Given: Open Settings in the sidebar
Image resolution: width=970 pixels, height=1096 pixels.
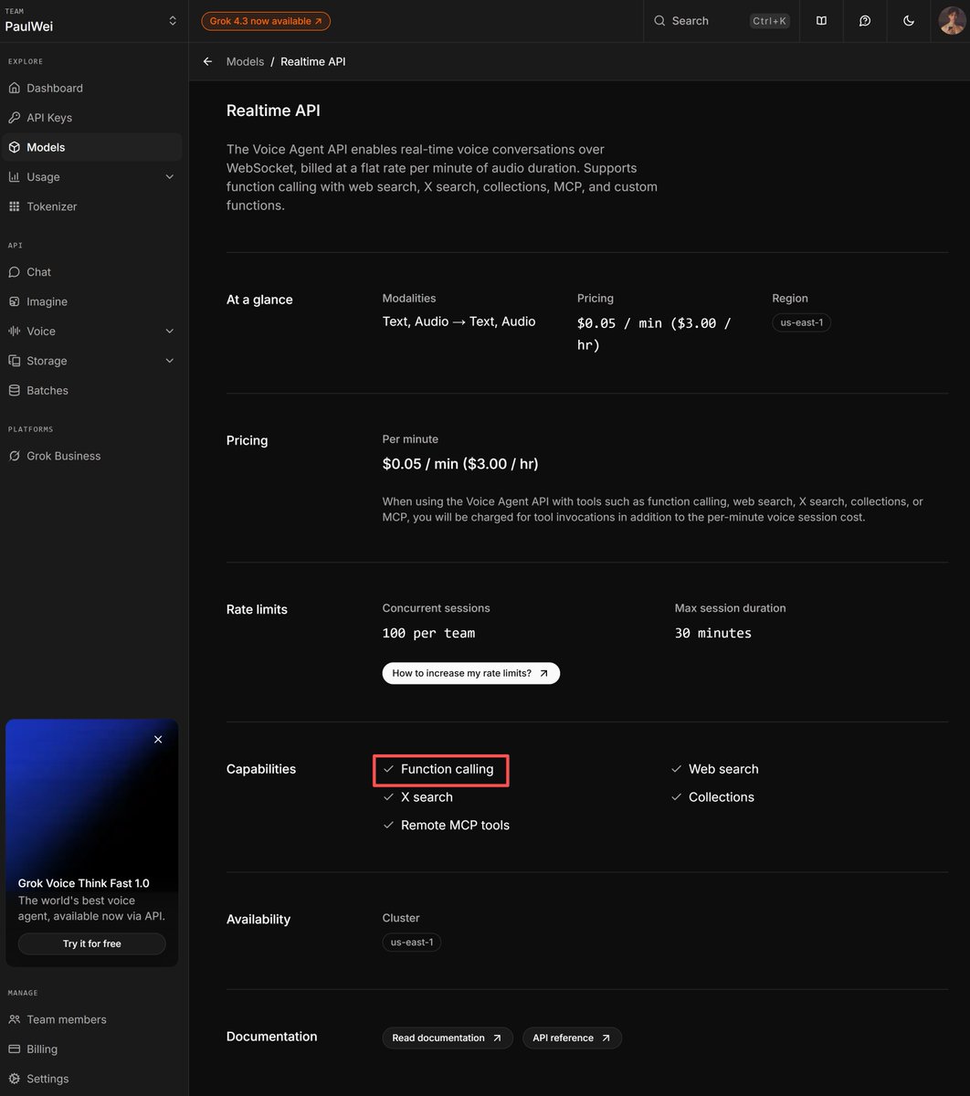Looking at the screenshot, I should [x=91, y=1079].
